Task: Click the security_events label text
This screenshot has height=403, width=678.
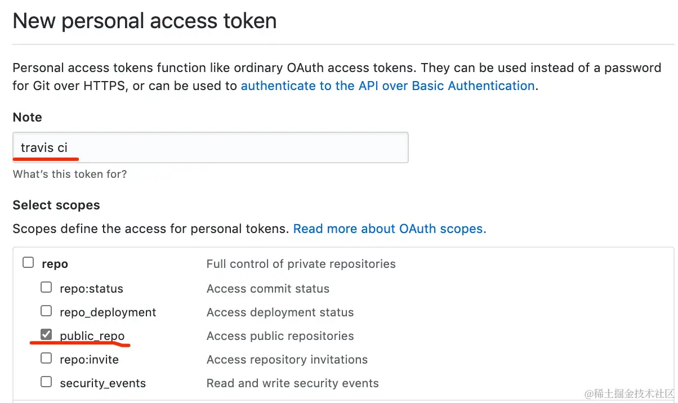Action: 102,383
